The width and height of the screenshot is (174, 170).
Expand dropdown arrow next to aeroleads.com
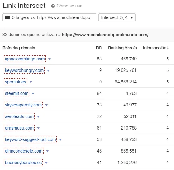(38, 117)
